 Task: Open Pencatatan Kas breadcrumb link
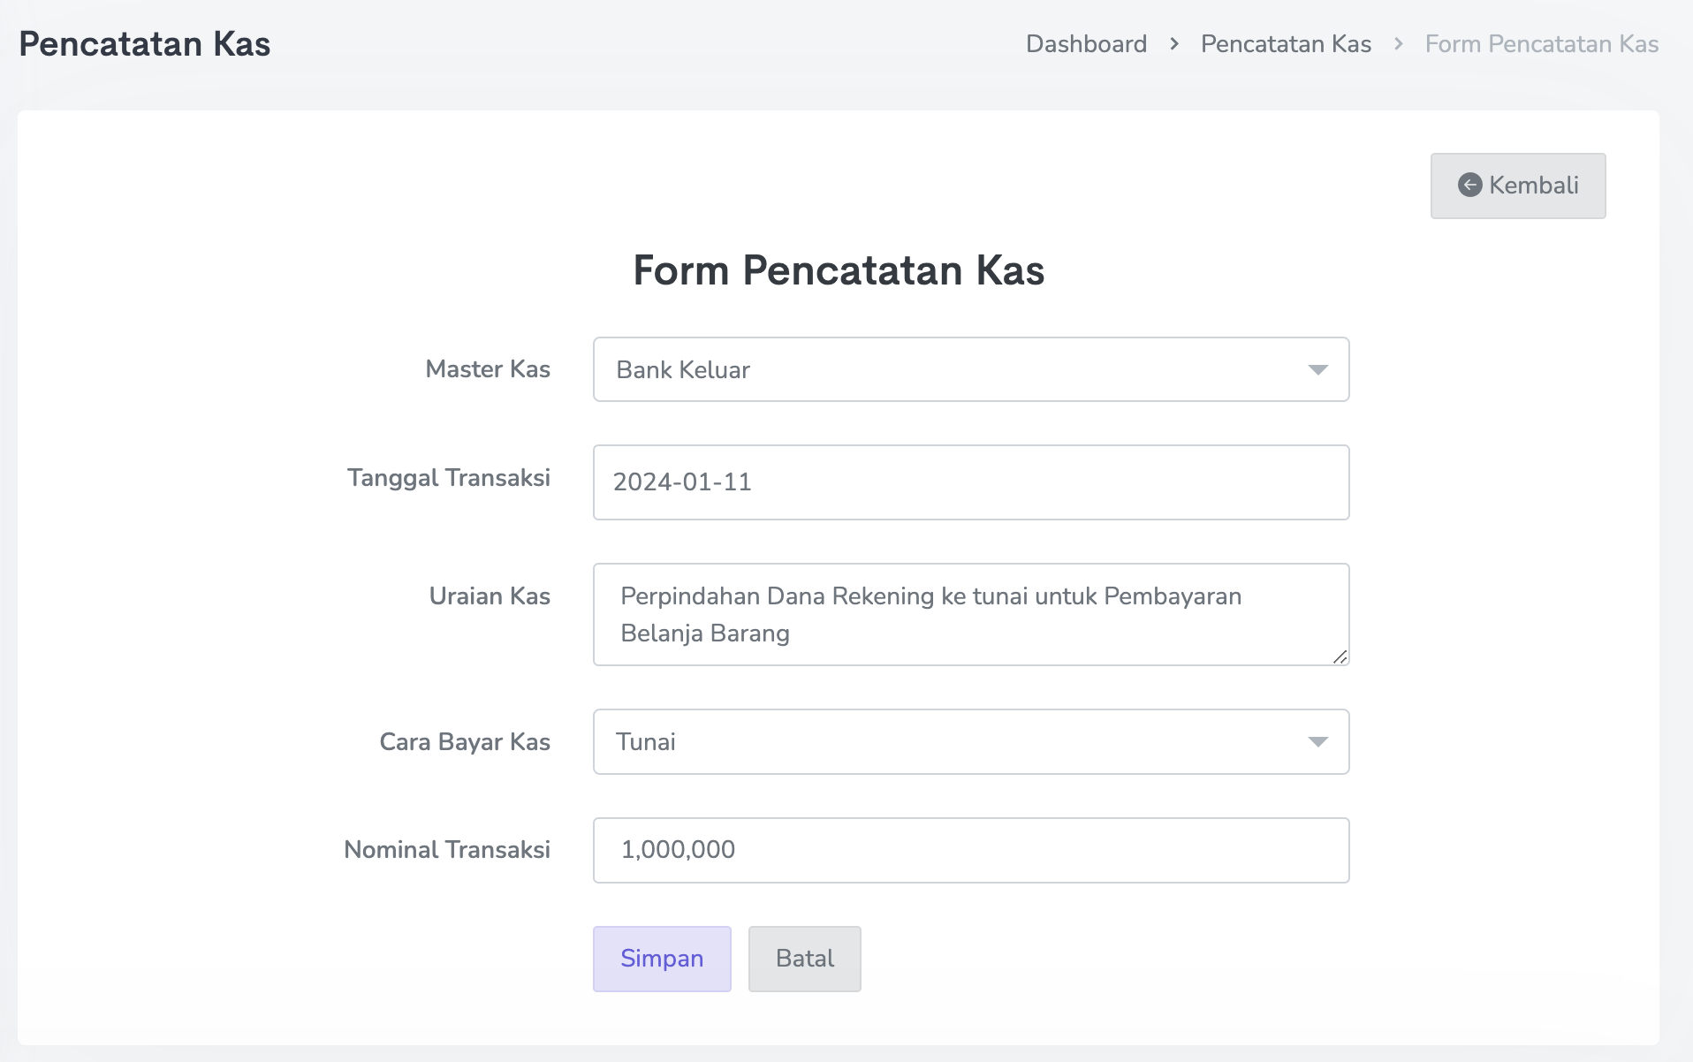[1286, 43]
